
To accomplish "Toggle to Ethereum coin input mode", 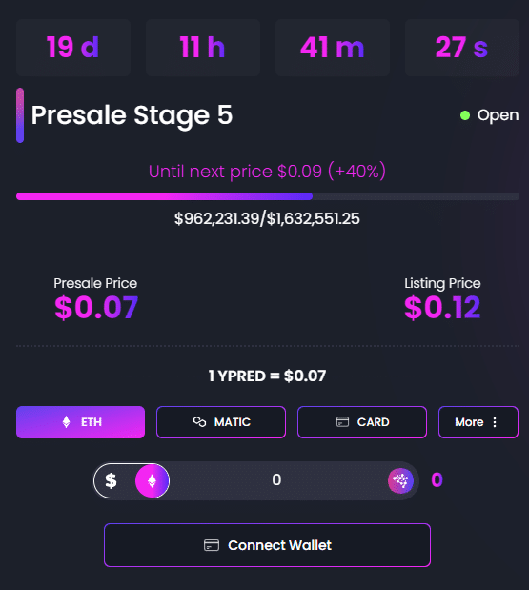I will point(152,480).
